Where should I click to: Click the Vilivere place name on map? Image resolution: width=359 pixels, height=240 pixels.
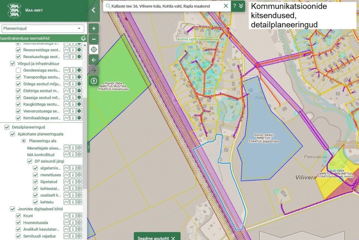(306, 177)
